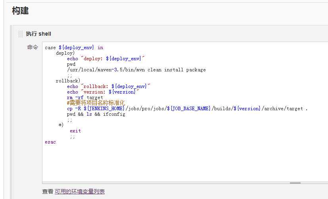This screenshot has width=328, height=199.
Task: Click the 执行 shell step title
Action: pos(38,34)
